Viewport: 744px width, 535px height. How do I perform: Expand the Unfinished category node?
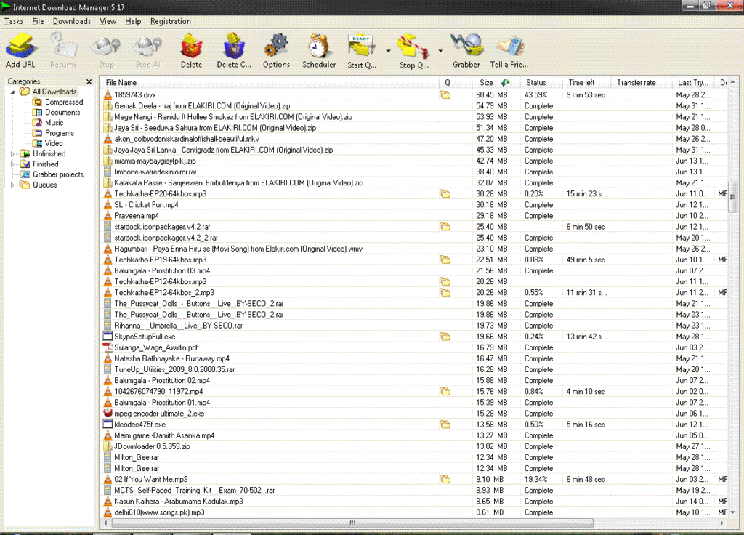click(x=12, y=154)
